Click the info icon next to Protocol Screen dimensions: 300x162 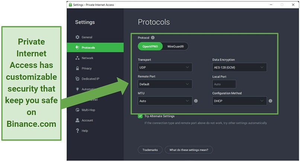153,38
